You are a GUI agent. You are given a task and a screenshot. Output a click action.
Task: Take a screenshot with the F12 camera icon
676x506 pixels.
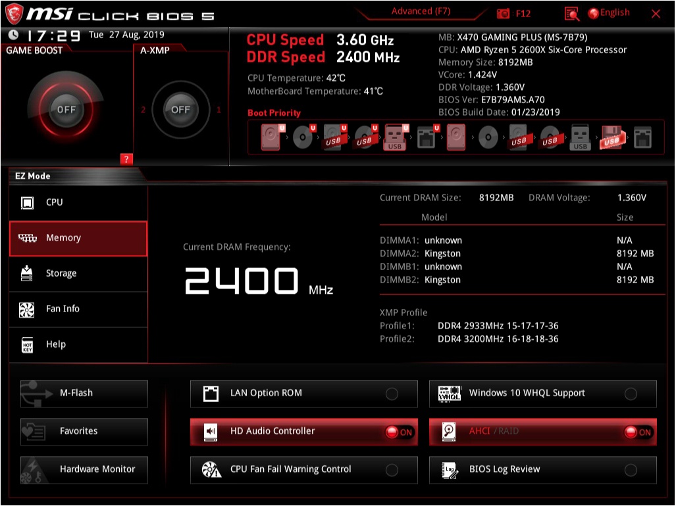[x=503, y=14]
